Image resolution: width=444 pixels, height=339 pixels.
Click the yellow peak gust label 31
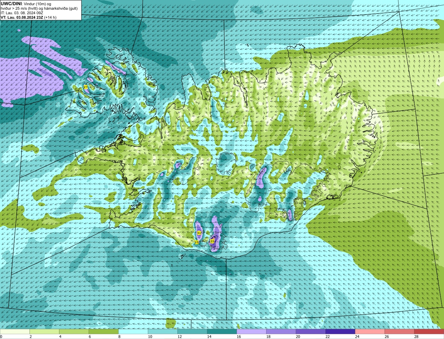(199, 233)
